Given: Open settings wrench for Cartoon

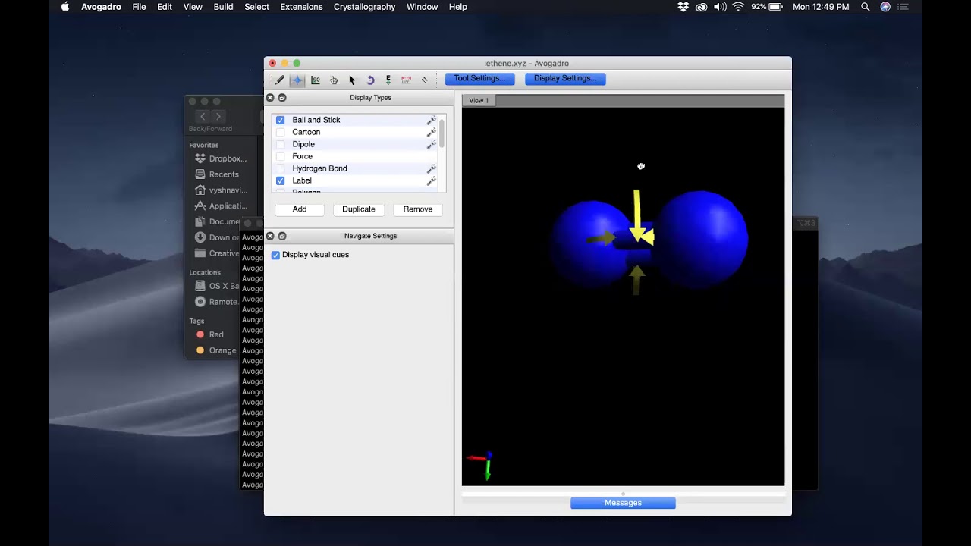Looking at the screenshot, I should tap(431, 132).
